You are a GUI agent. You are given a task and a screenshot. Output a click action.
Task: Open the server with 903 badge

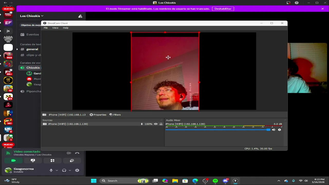(8, 55)
